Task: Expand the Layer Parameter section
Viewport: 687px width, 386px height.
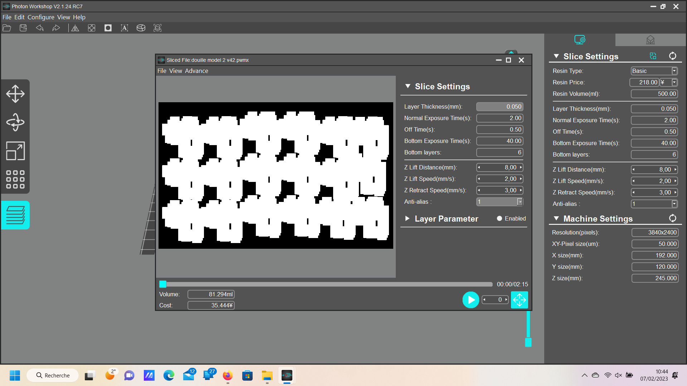Action: point(407,218)
